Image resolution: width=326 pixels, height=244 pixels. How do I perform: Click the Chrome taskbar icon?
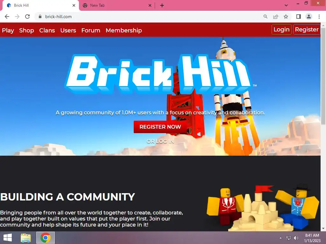click(x=46, y=238)
